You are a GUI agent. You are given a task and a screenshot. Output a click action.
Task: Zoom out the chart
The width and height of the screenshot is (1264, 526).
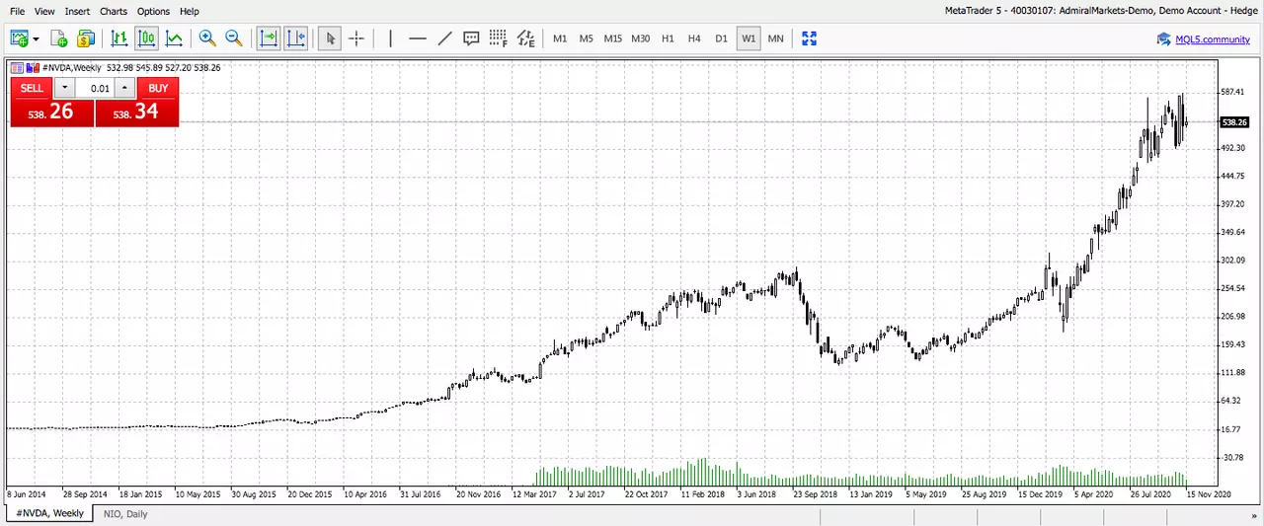click(234, 38)
